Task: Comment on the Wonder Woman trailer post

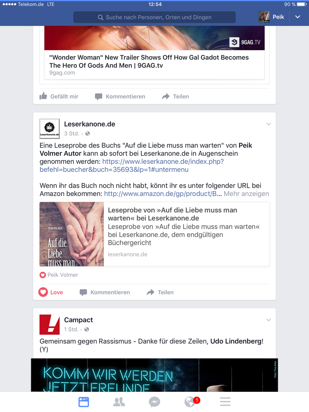Action: [x=120, y=96]
